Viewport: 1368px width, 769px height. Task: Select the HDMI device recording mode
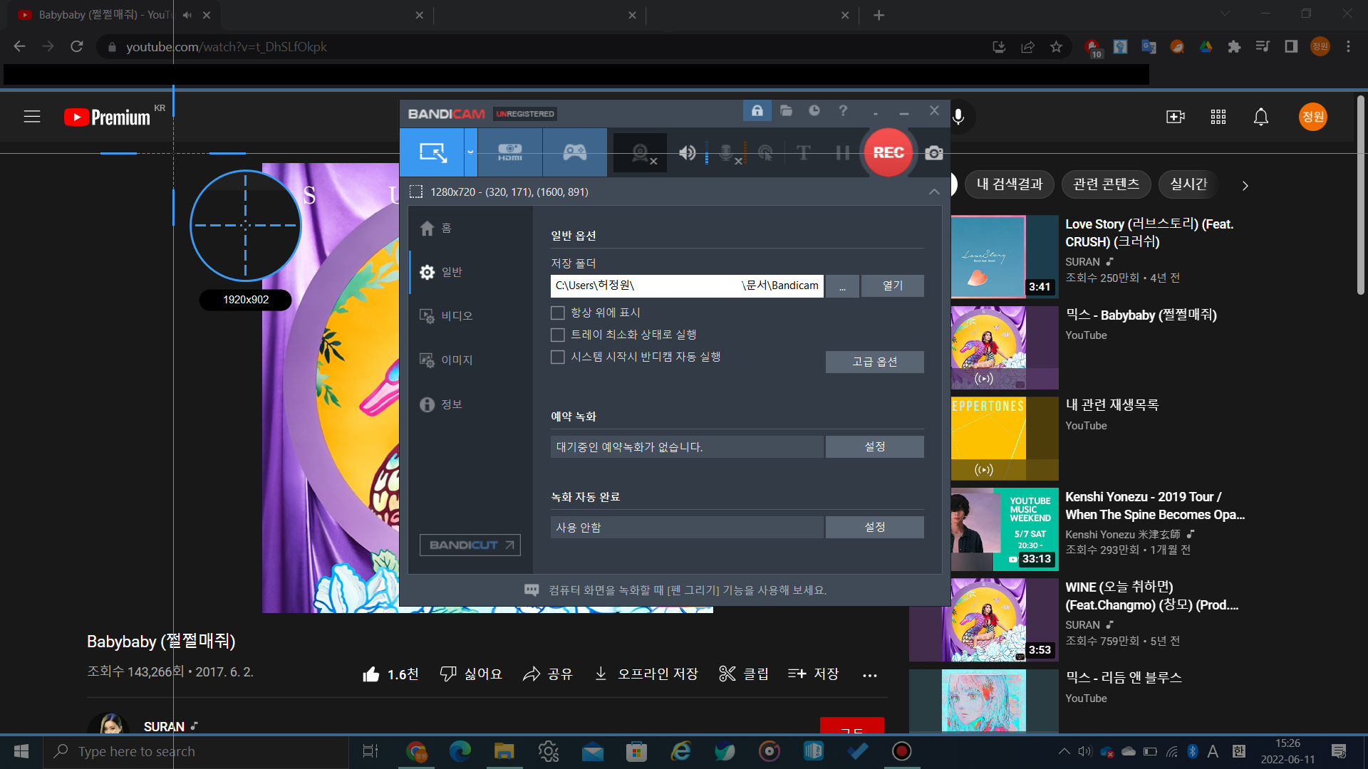click(509, 152)
